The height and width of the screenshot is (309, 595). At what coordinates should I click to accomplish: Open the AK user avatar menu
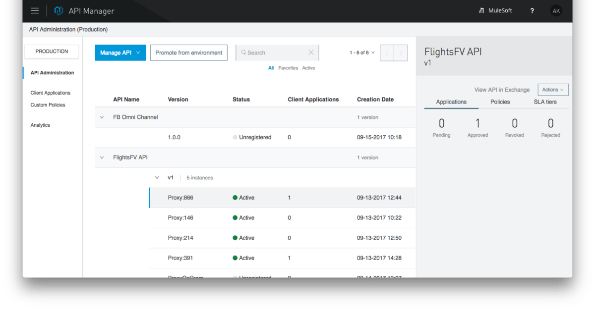(556, 10)
